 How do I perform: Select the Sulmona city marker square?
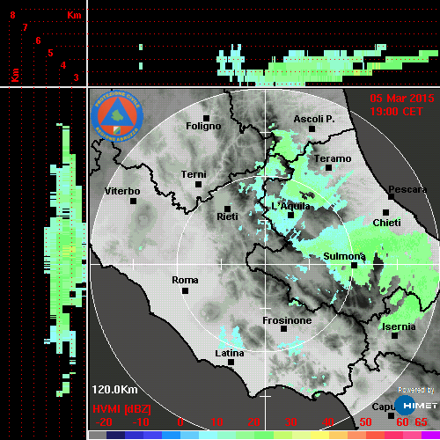[355, 265]
